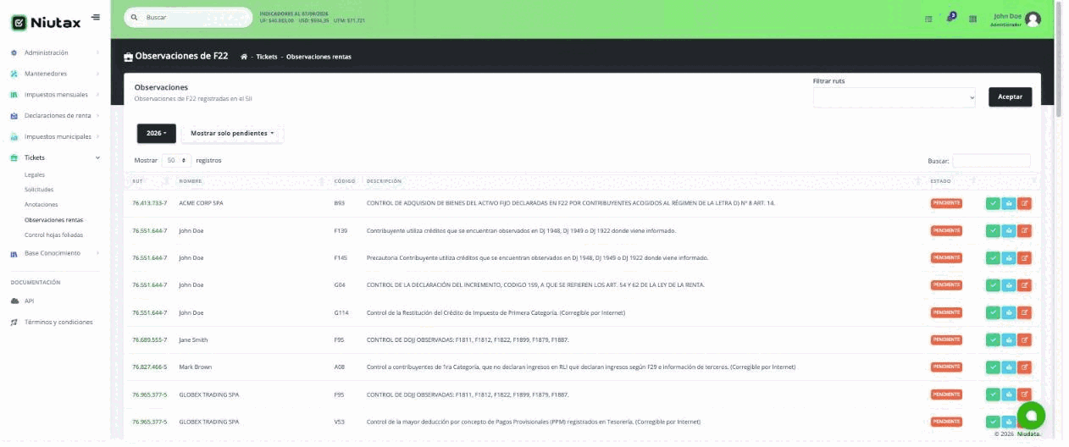Sort table by RUT column header
The height and width of the screenshot is (447, 1069).
[150, 181]
